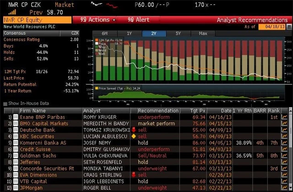Open chart icon for VTB Capital row
293x192 pixels.
coord(284,181)
